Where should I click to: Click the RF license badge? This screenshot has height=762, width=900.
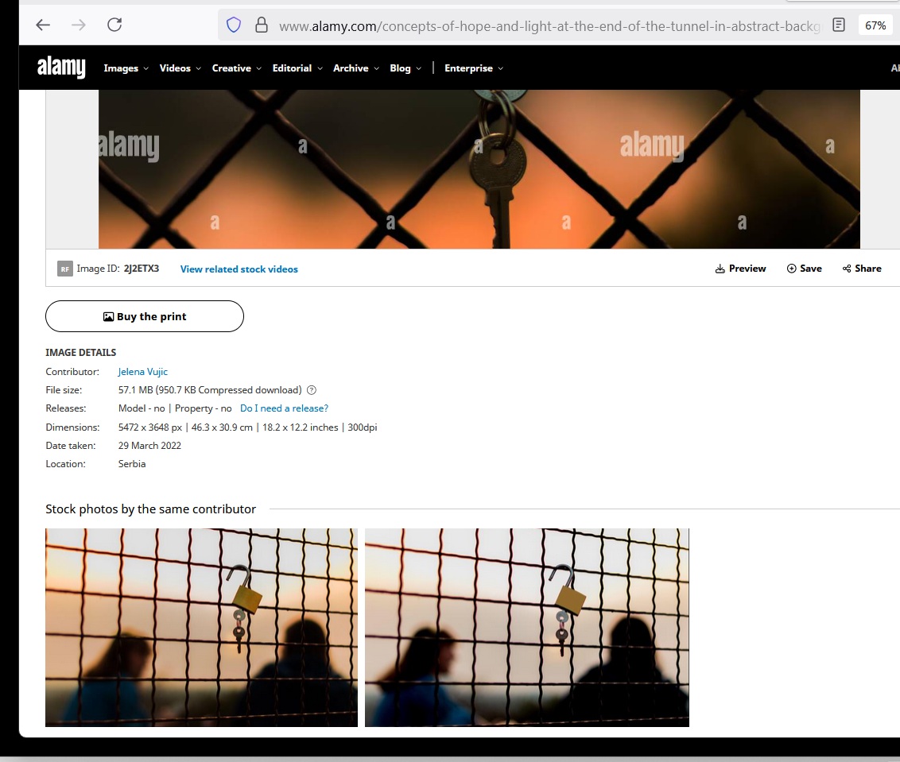65,269
